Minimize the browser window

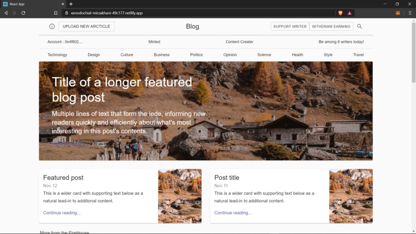coord(385,4)
